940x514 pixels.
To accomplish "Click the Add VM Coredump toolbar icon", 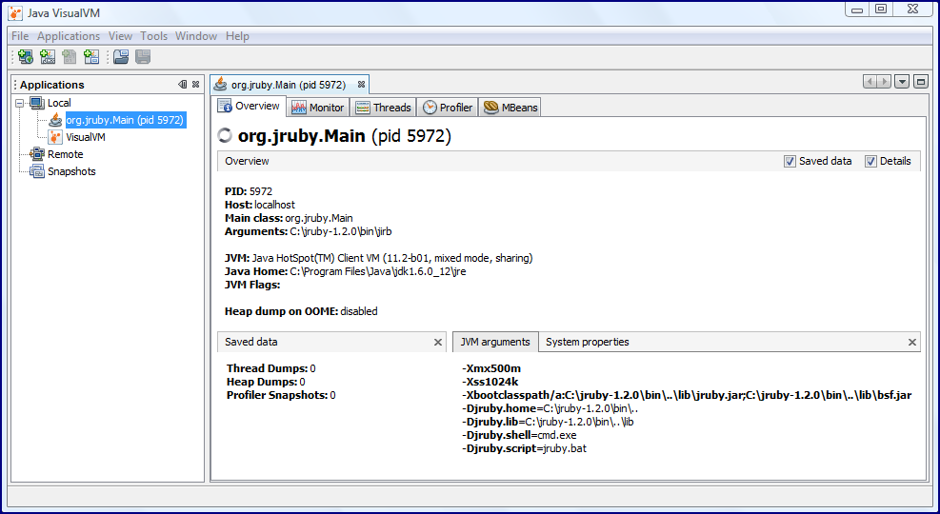I will (x=69, y=57).
